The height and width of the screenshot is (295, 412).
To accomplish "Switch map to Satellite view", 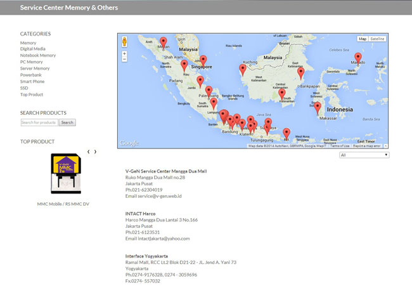I will pos(377,39).
